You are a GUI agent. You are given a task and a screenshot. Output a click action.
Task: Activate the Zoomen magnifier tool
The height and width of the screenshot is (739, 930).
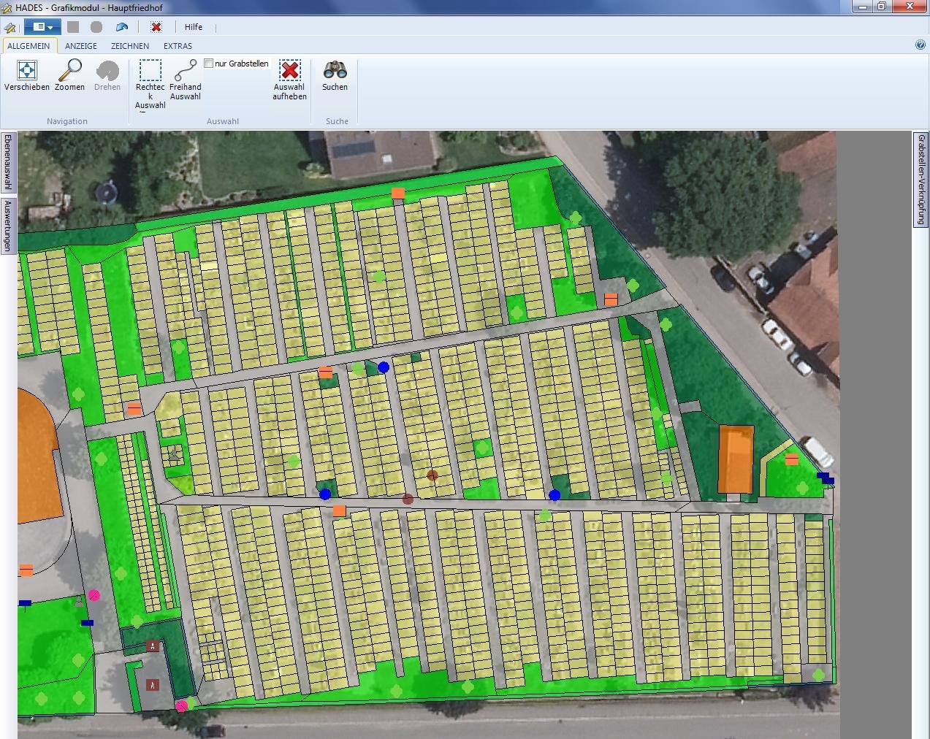(69, 76)
